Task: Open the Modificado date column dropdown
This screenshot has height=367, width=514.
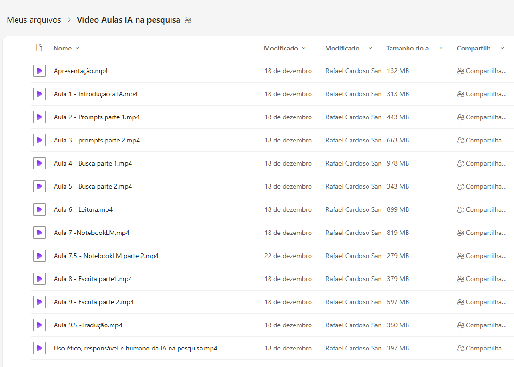Action: [285, 48]
